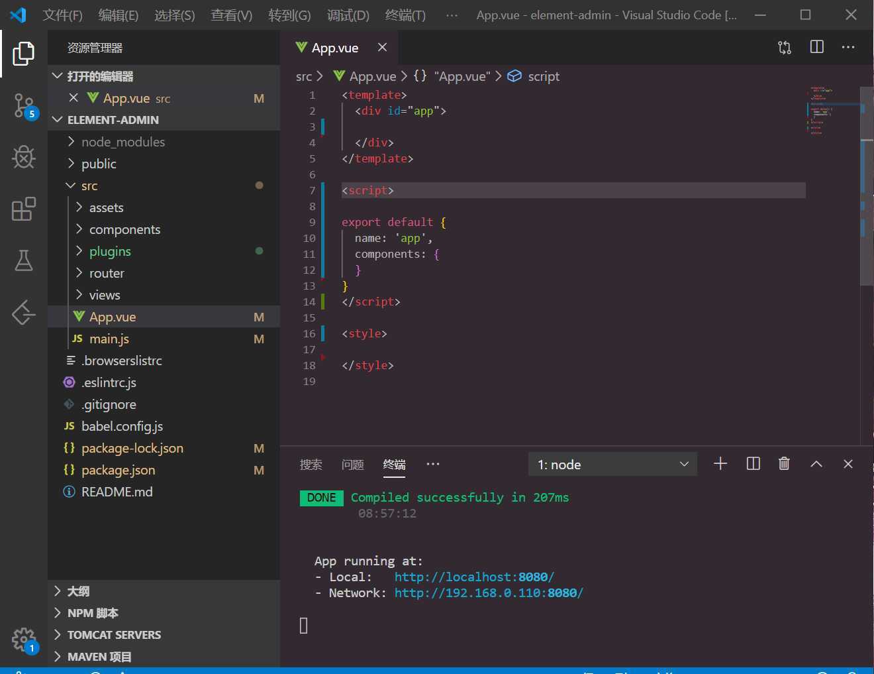
Task: Close App.vue in open editors list
Action: (73, 98)
